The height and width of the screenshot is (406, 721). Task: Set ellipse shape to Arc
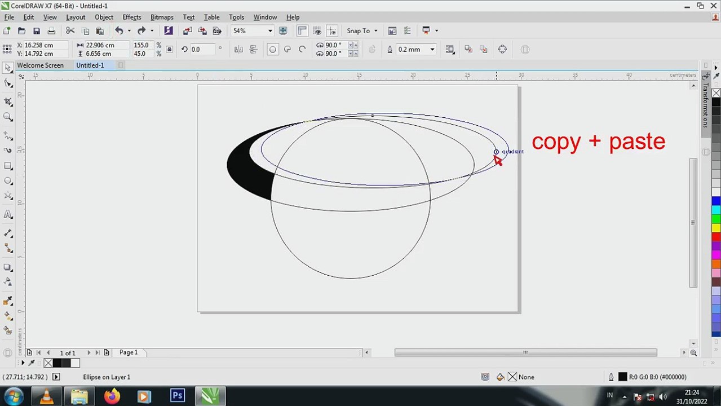point(302,50)
